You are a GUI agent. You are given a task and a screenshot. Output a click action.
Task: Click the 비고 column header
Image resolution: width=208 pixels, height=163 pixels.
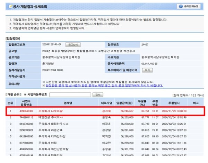click(x=196, y=103)
